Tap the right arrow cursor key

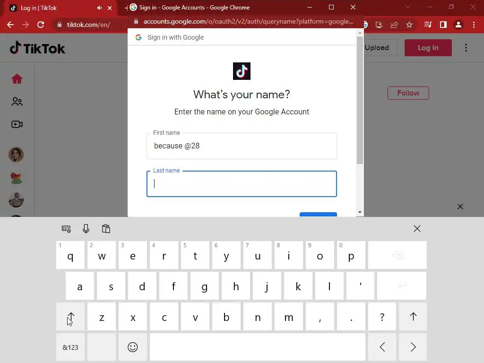click(413, 347)
